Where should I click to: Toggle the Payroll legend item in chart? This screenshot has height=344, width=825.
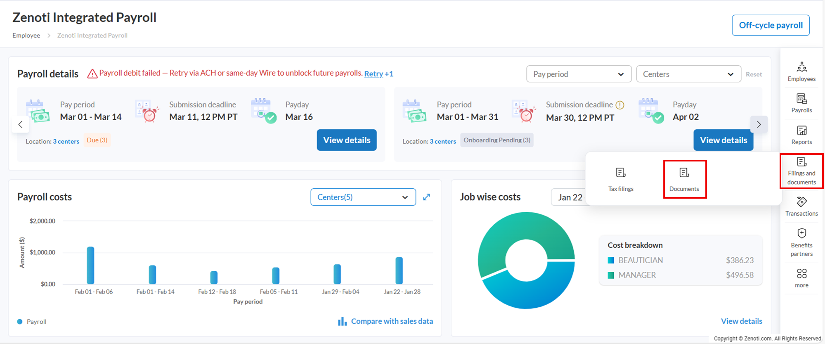pos(32,322)
